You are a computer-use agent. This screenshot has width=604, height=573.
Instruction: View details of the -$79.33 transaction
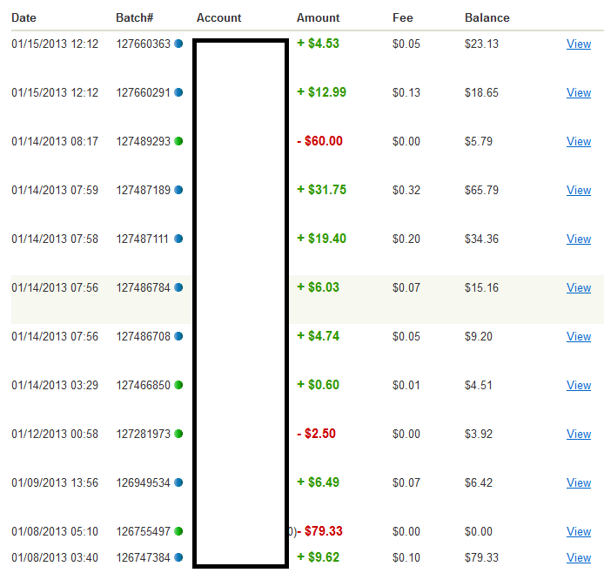pyautogui.click(x=578, y=531)
